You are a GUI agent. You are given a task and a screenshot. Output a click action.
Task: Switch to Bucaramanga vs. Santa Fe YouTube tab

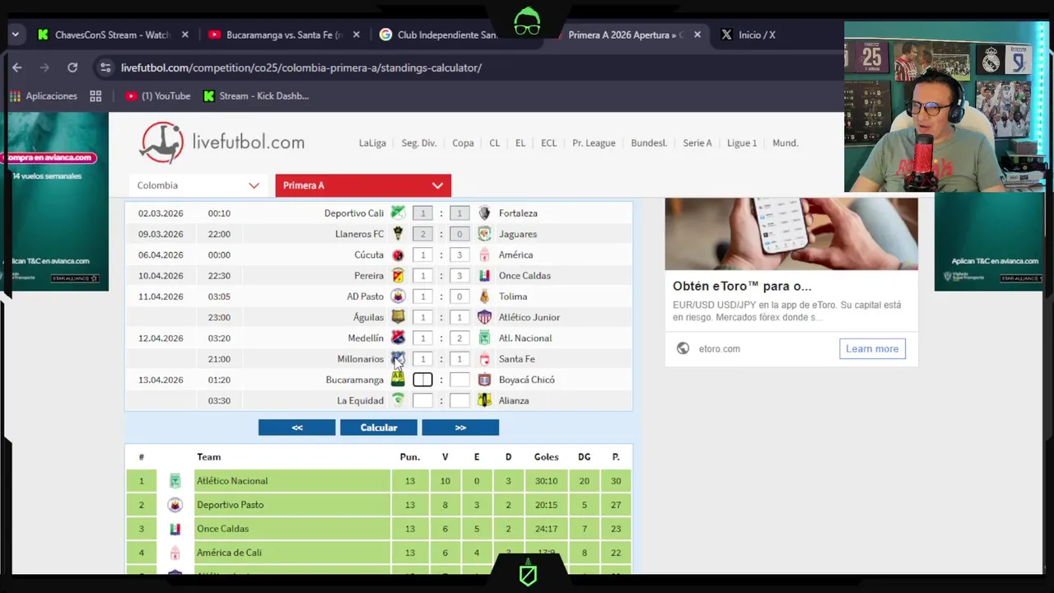pyautogui.click(x=284, y=35)
